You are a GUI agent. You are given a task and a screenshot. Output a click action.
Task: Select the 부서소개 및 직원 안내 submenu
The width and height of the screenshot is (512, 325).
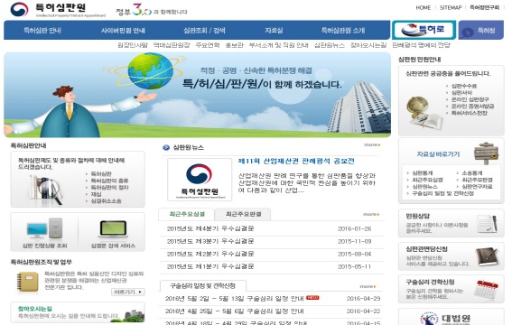pos(278,45)
